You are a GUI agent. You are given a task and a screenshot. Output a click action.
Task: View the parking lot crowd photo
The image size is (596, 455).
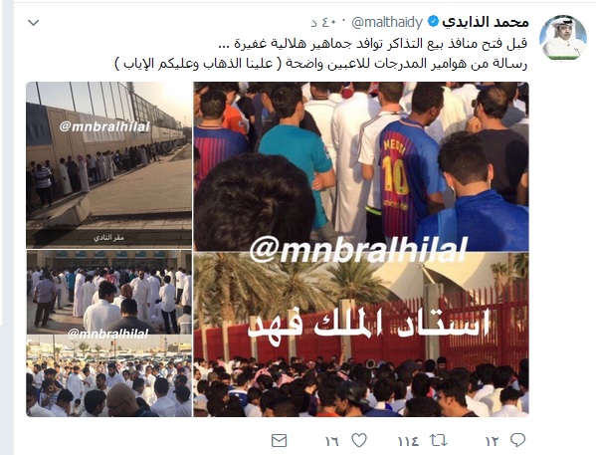109,376
